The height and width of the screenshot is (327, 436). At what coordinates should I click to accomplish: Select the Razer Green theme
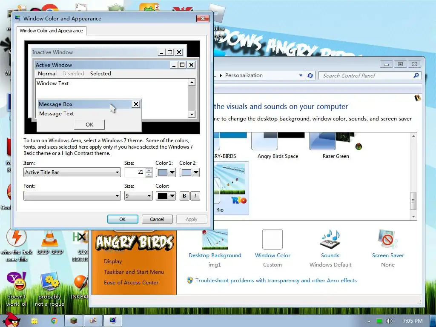tap(336, 146)
